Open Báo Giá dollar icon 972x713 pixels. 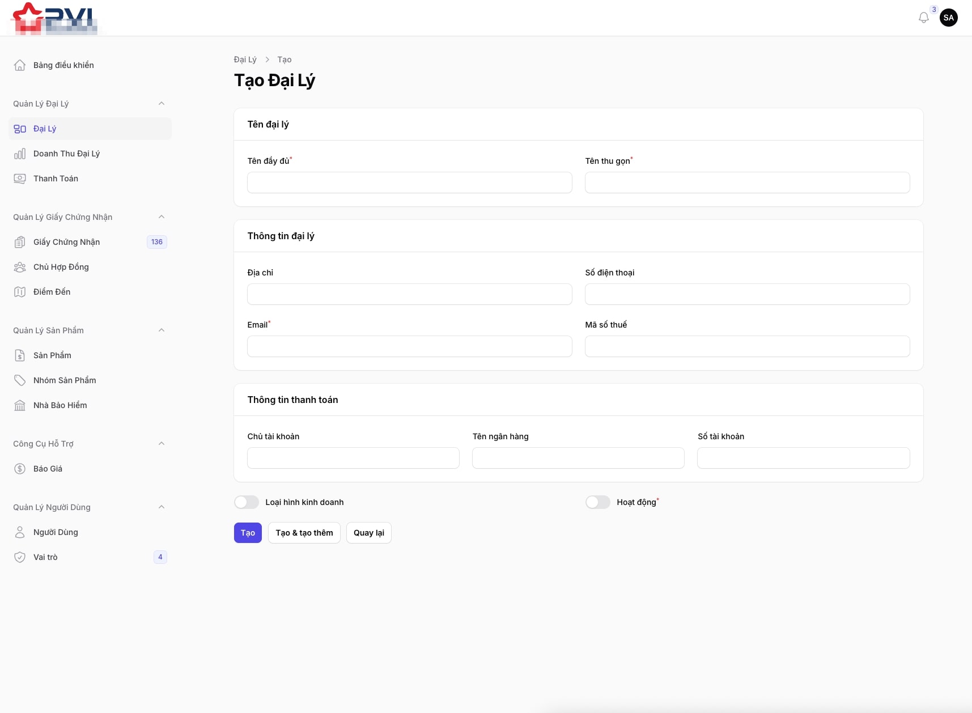pyautogui.click(x=20, y=469)
